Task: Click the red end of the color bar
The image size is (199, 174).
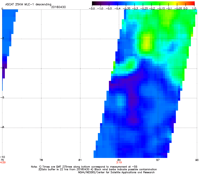Action: [x=192, y=3]
